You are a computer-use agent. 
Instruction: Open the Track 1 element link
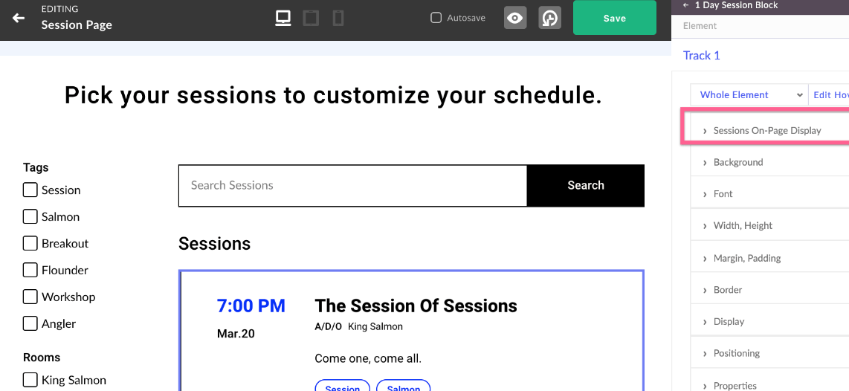[701, 55]
